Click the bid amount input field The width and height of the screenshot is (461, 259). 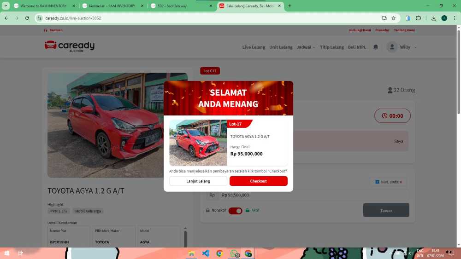click(x=313, y=195)
